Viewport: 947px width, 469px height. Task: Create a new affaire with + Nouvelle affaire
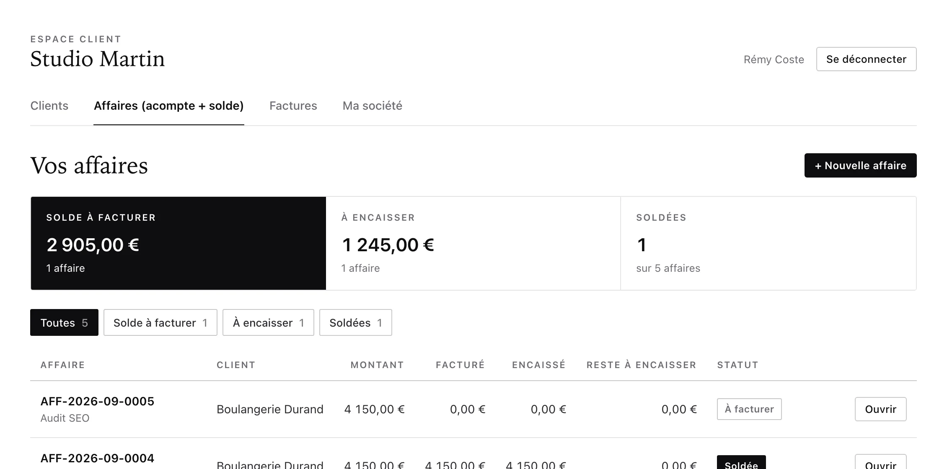click(x=860, y=165)
